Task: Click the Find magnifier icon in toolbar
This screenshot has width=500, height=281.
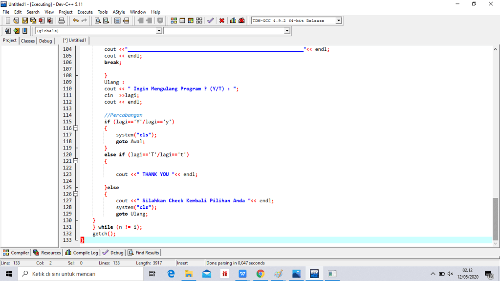Action: tap(97, 21)
